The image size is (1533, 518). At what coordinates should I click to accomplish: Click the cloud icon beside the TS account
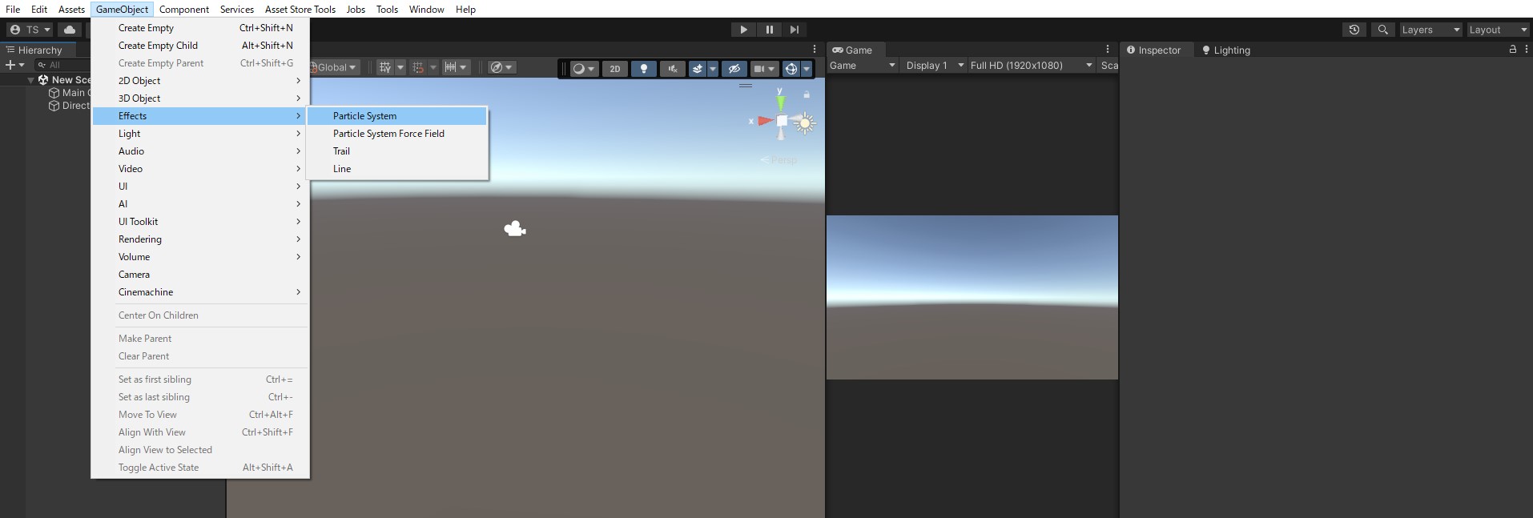point(70,30)
